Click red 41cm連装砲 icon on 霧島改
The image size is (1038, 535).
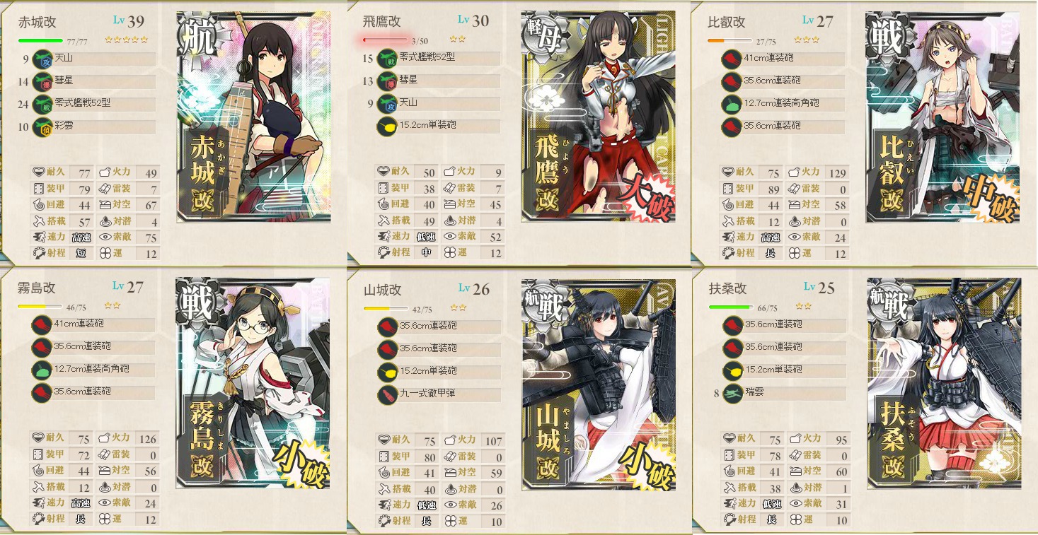pos(40,324)
